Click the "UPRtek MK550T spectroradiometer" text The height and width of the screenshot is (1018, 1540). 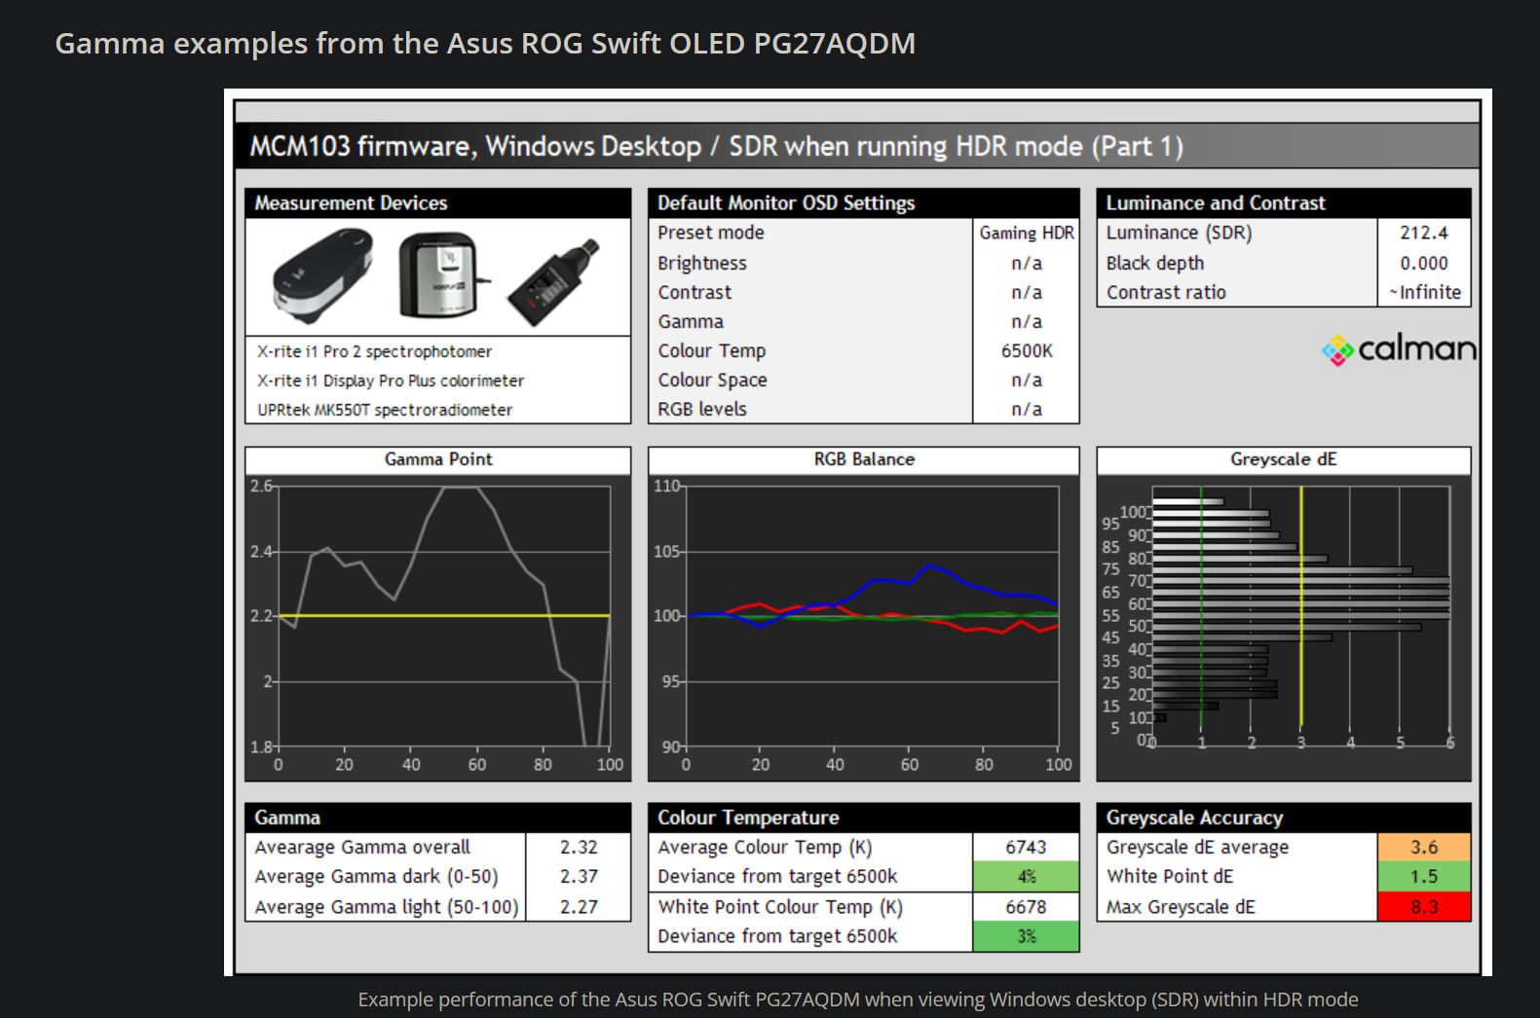(x=385, y=410)
